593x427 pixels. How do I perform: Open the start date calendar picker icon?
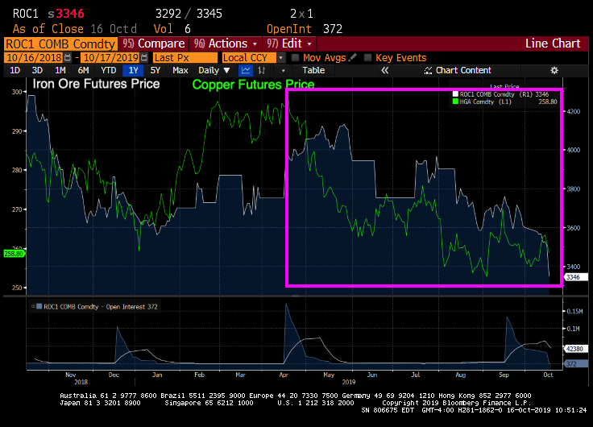(x=67, y=58)
